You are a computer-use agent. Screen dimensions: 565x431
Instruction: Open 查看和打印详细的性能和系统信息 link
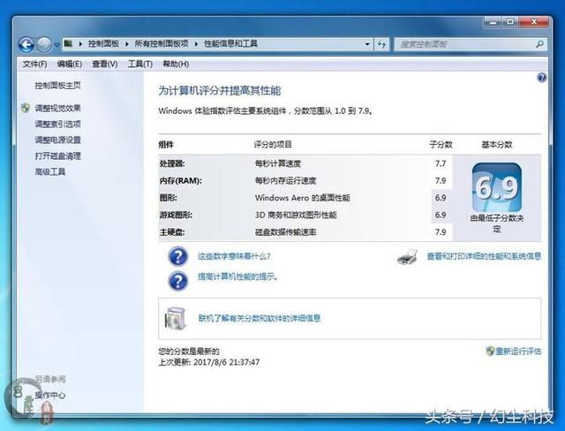coord(484,256)
